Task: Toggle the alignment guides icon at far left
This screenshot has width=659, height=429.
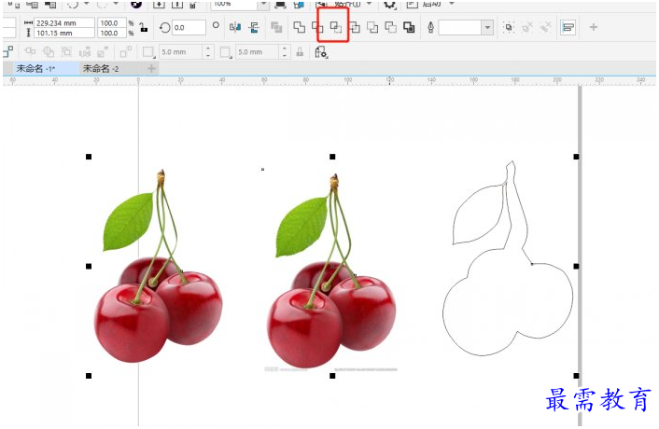Action: click(x=8, y=51)
